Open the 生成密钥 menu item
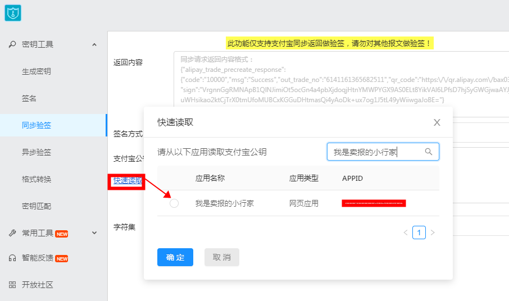This screenshot has width=509, height=301. 37,71
